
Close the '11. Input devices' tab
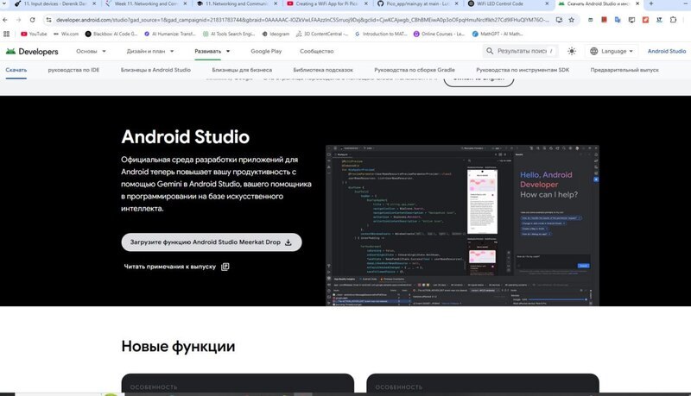click(x=94, y=3)
